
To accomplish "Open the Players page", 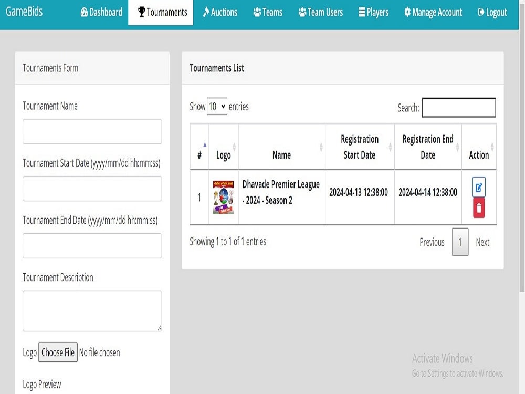I will pyautogui.click(x=374, y=13).
